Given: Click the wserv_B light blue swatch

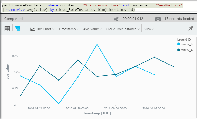Looking at the screenshot, I should 179,44.
